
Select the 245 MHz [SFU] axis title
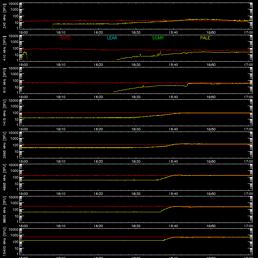(4, 16)
